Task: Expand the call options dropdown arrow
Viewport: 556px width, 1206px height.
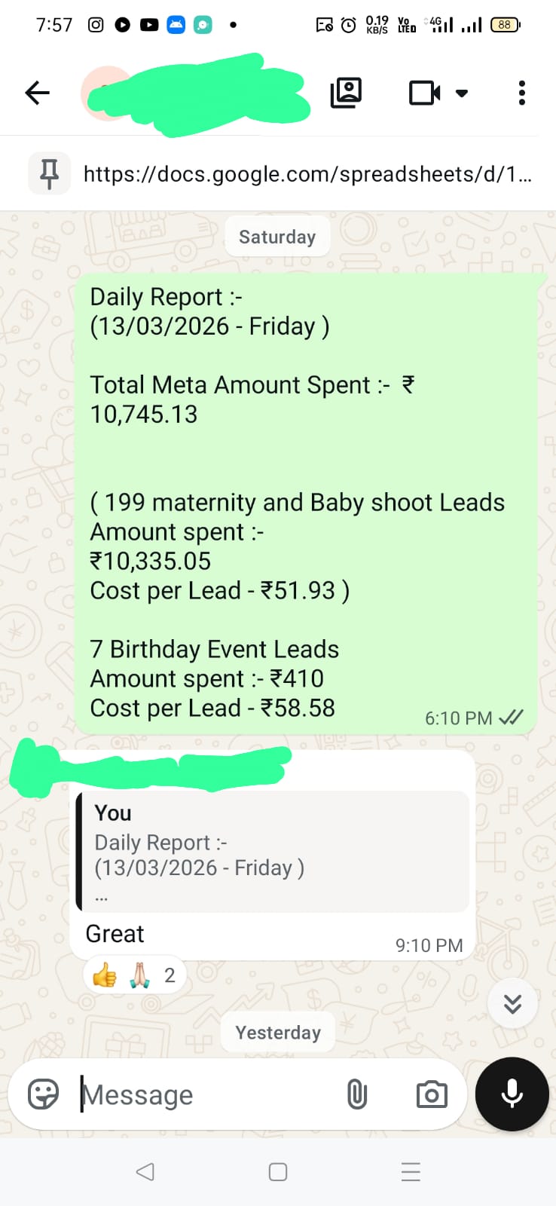Action: 462,93
